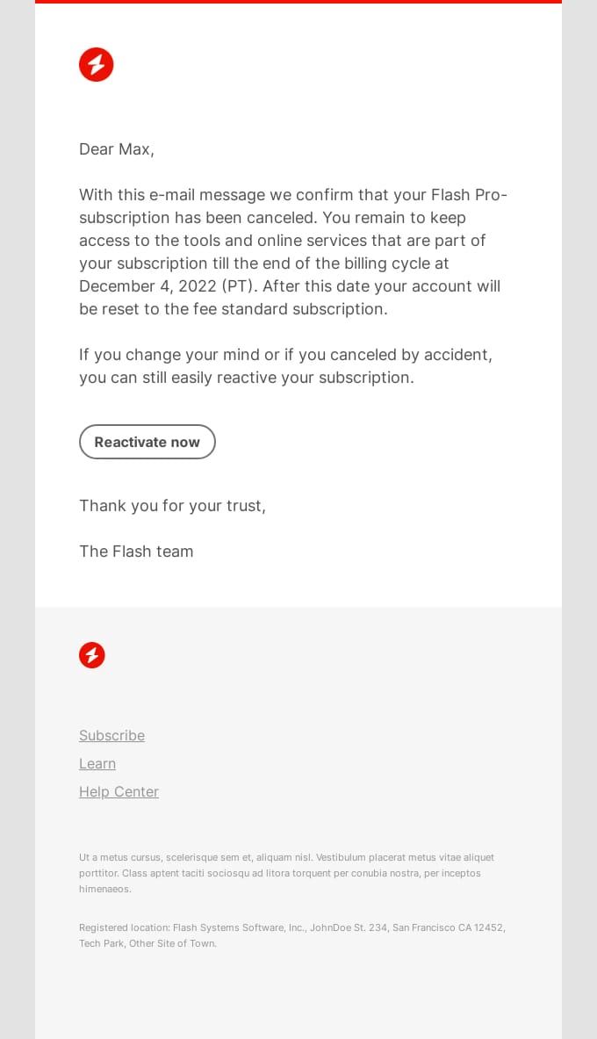The width and height of the screenshot is (597, 1039).
Task: Click the greeting line addressing Max
Action: (x=116, y=148)
